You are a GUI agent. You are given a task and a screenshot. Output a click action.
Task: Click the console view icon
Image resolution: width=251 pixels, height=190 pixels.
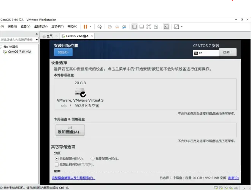click(x=166, y=27)
